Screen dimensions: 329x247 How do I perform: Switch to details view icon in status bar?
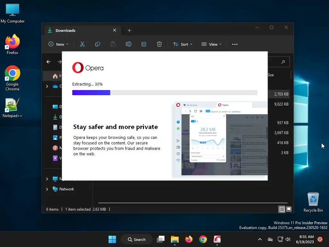pyautogui.click(x=282, y=209)
